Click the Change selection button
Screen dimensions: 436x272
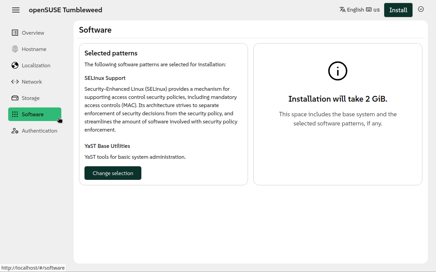[113, 173]
